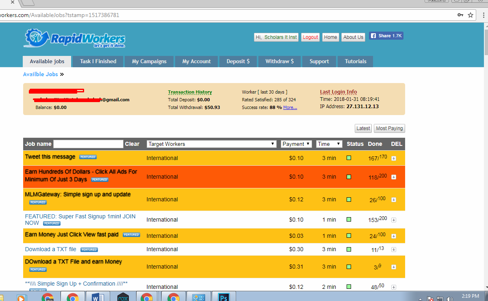Hide the 'MLMGateway' job row

coord(393,200)
